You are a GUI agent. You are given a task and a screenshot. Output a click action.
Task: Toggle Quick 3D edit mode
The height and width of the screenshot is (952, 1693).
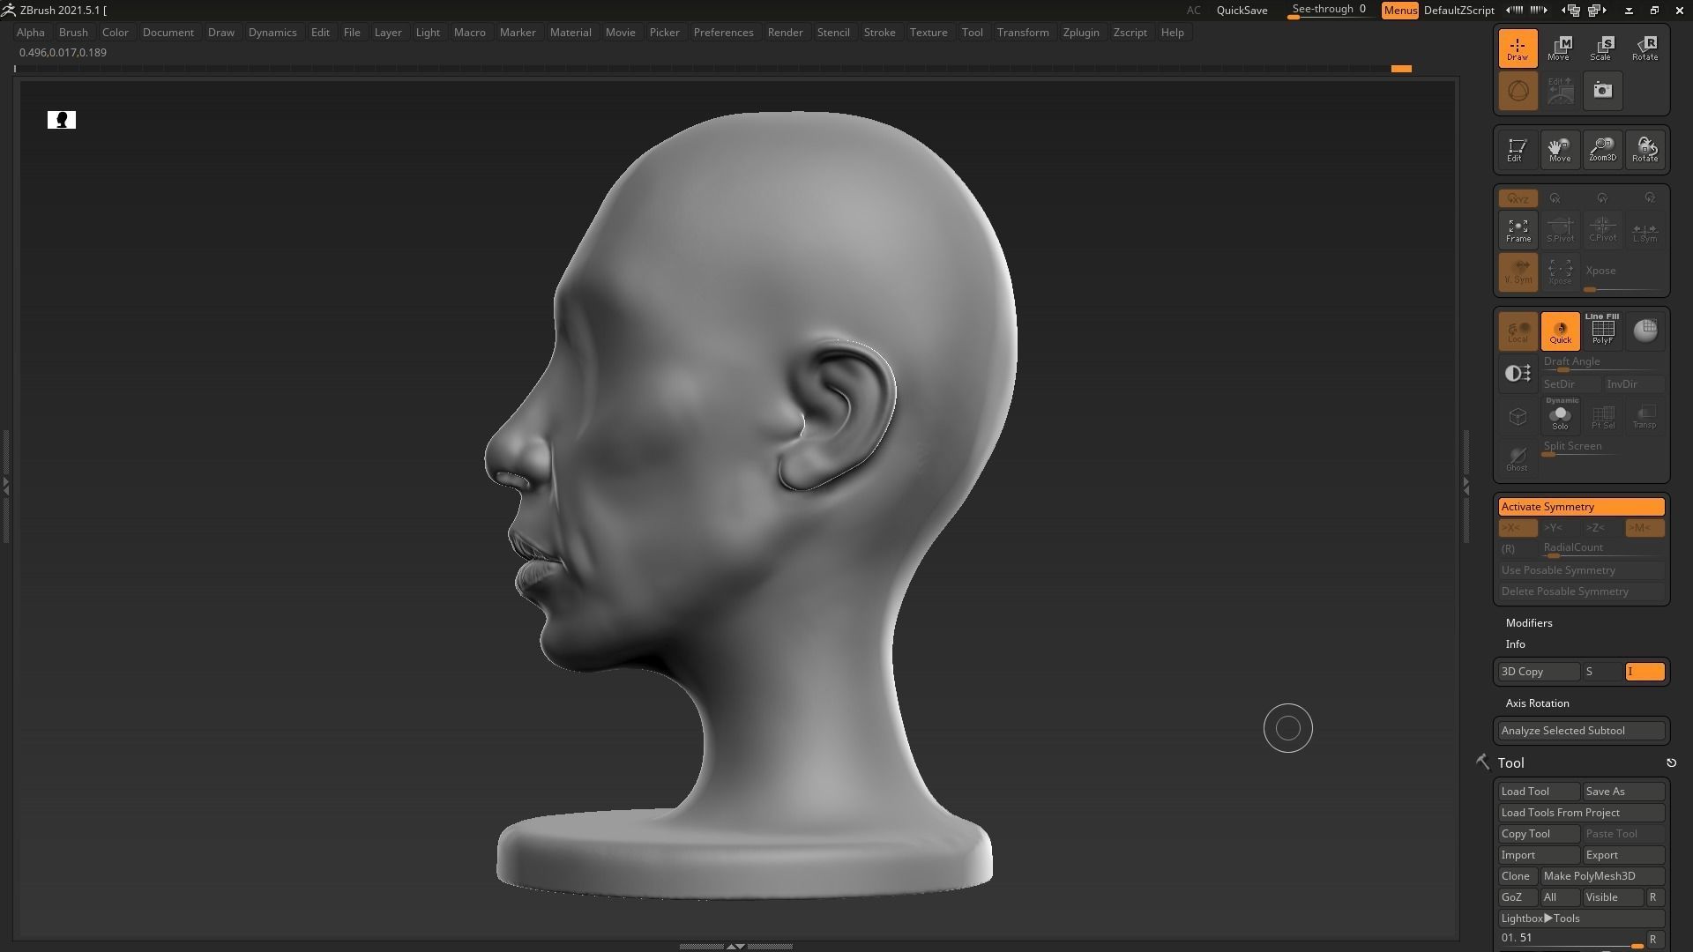pos(1559,331)
